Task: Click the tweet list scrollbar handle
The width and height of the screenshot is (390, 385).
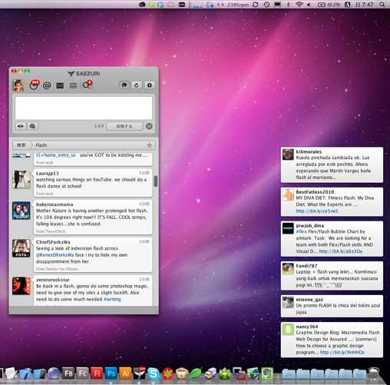Action: coord(156,181)
